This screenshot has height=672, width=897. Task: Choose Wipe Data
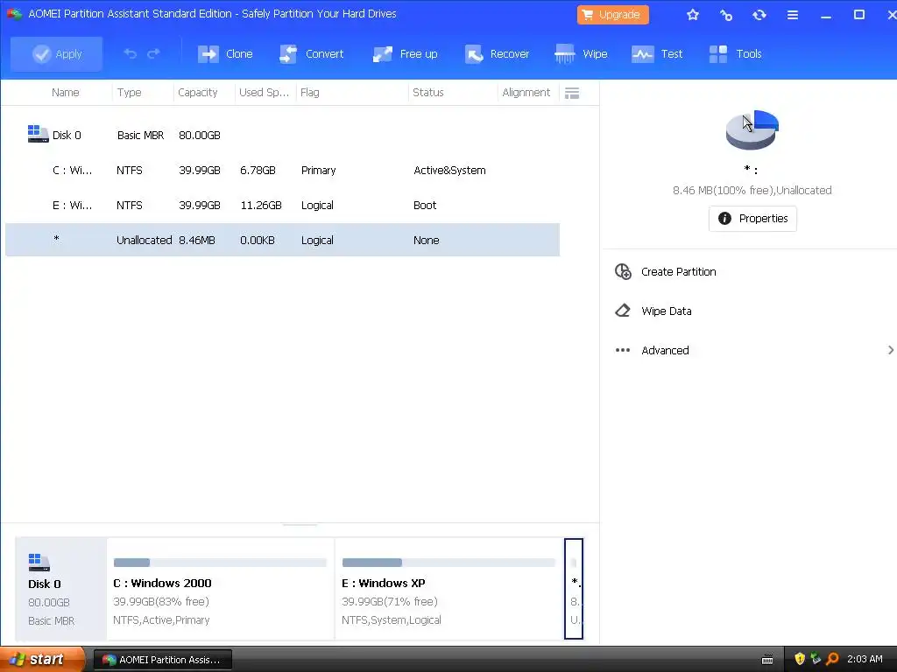[x=667, y=311]
